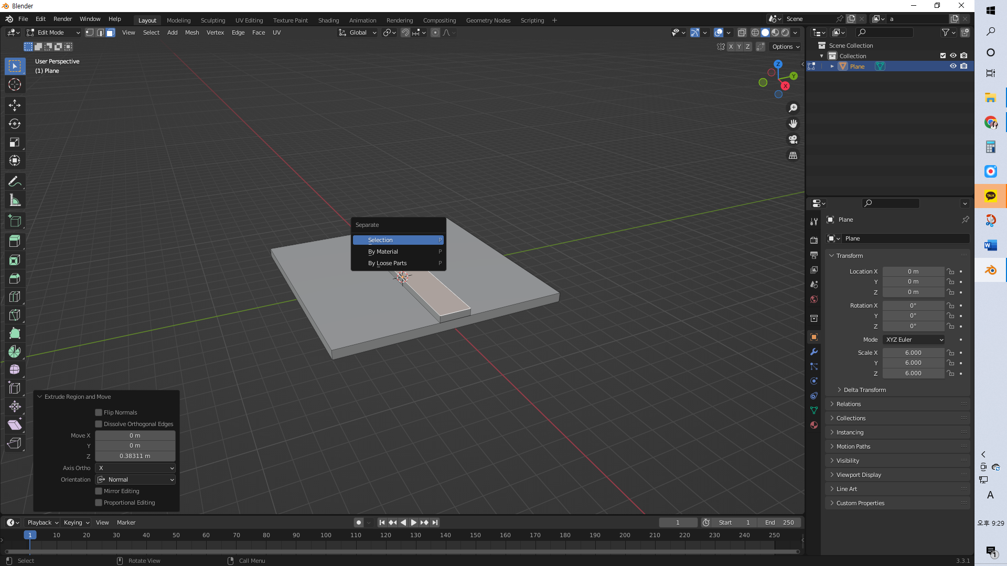Click the End frame 250 field
Screen dimensions: 1007x566
[x=779, y=523]
